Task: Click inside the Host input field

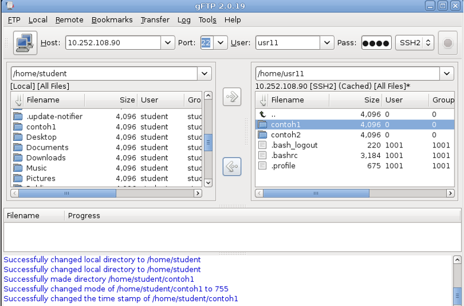Action: coord(113,43)
